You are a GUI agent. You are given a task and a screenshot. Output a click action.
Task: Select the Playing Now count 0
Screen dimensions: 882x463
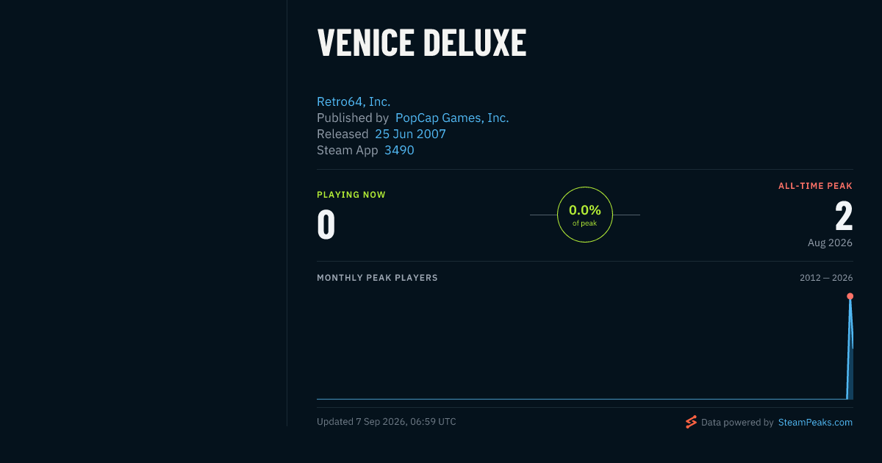coord(326,225)
